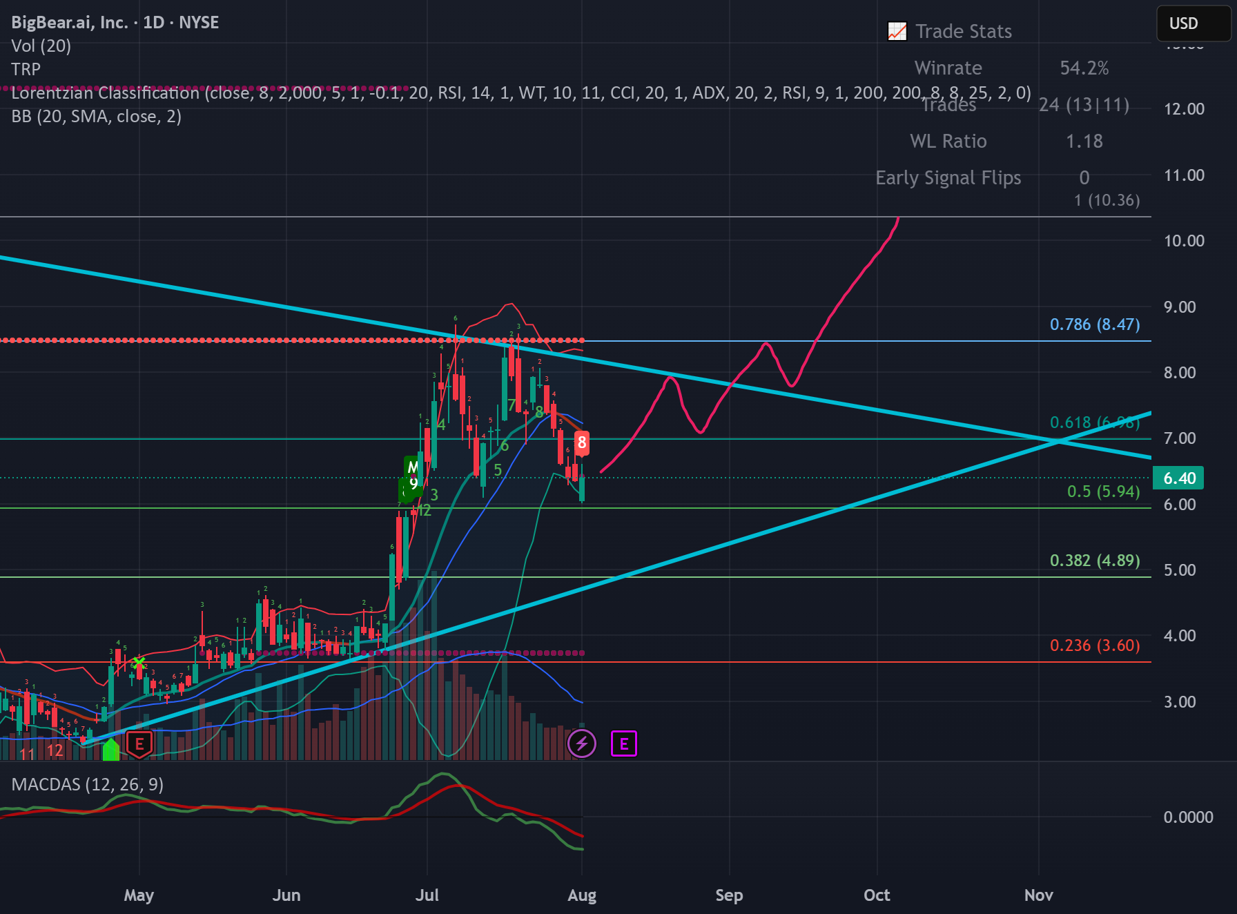Select the 0.786 (8.47) Fibonacci level label

[x=1095, y=324]
